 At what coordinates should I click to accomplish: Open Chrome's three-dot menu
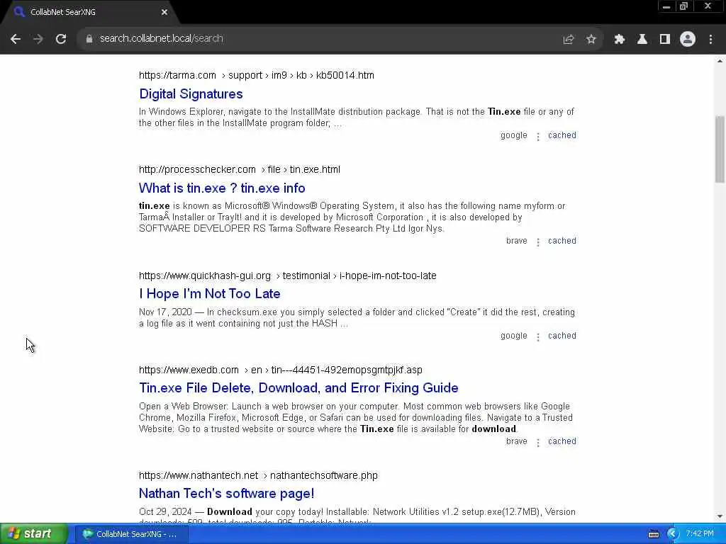[x=710, y=40]
